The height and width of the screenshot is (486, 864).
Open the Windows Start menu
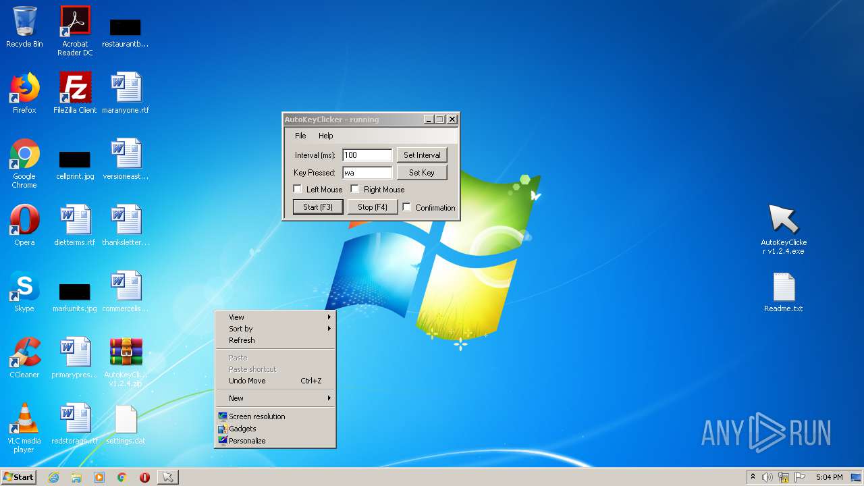coord(18,477)
